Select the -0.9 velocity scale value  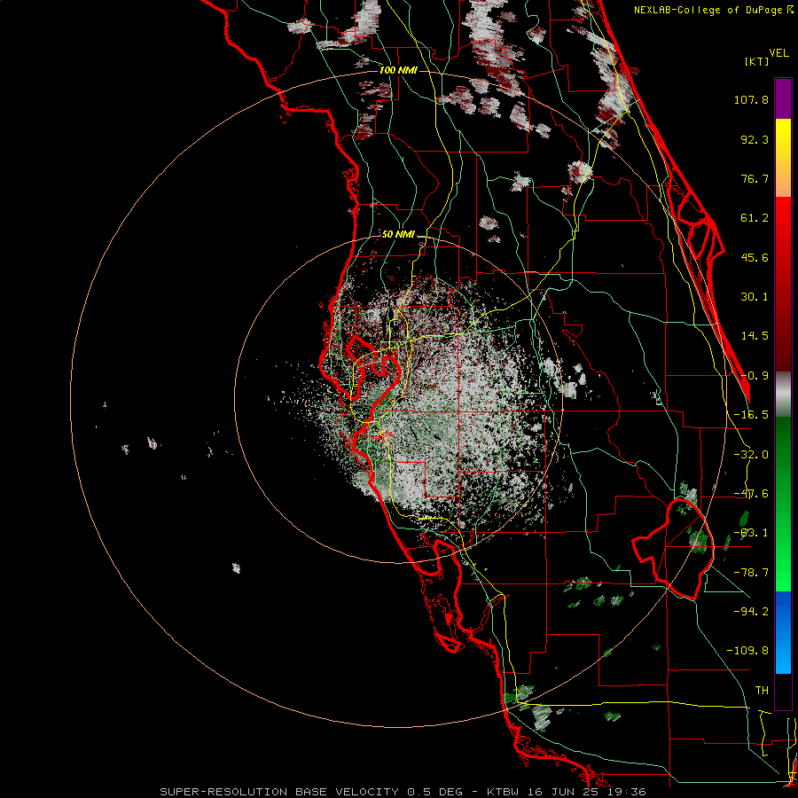[755, 376]
